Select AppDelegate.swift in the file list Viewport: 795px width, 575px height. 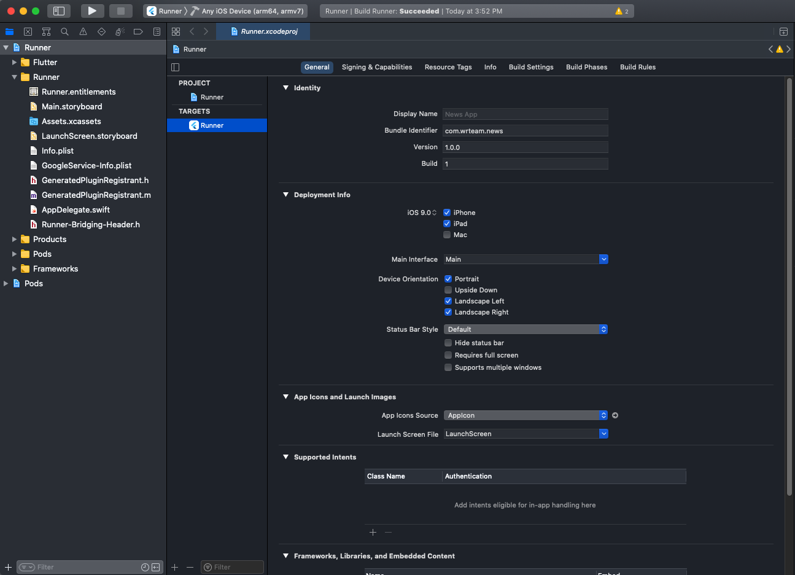(76, 209)
